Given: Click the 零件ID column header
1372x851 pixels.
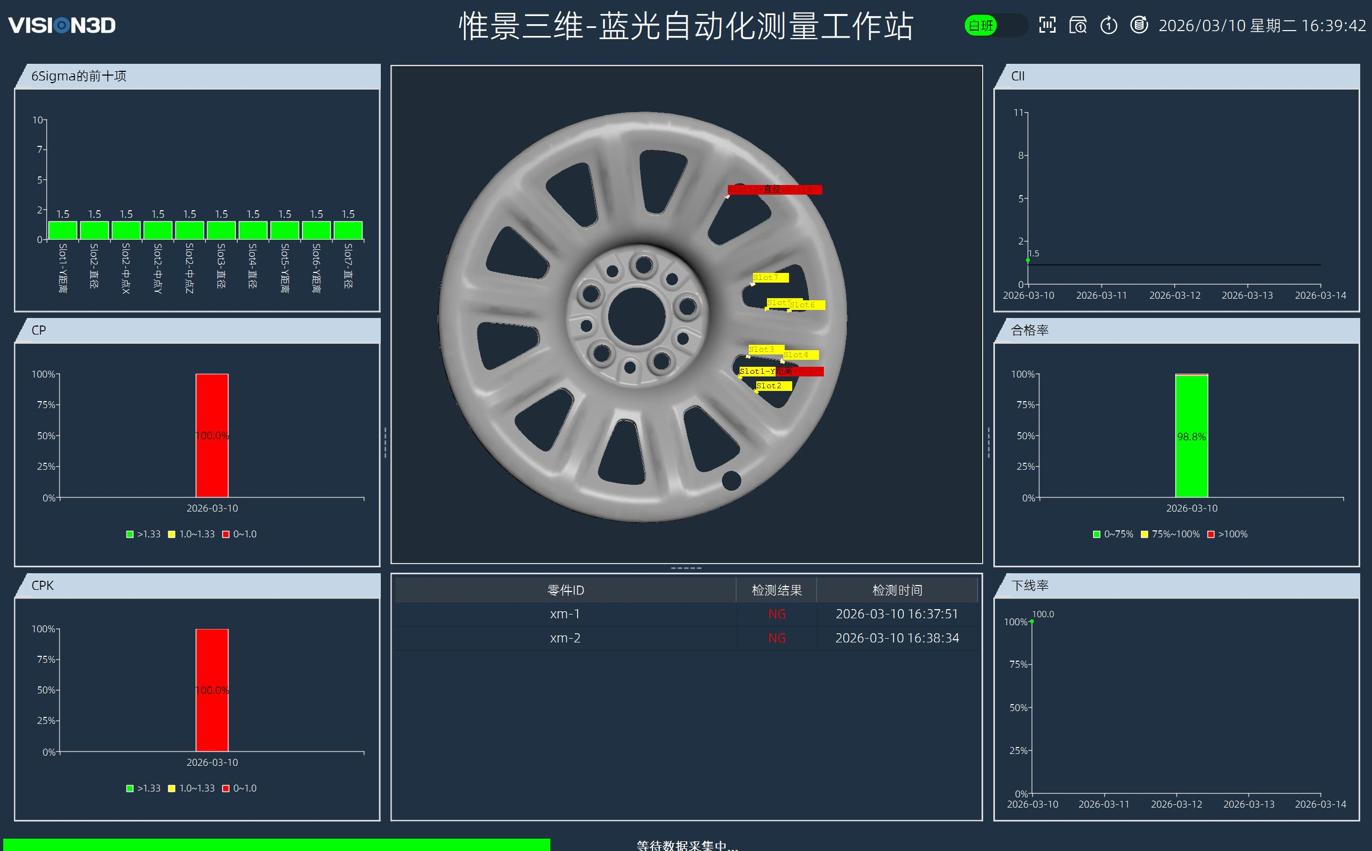Looking at the screenshot, I should [565, 590].
